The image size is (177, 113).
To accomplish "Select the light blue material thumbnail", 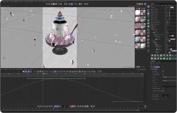I will 138,39.
